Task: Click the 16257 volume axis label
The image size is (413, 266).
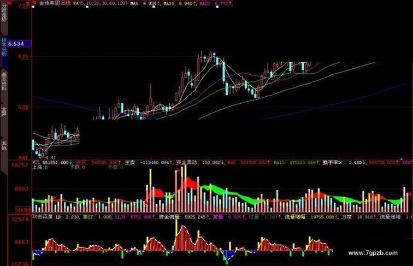Action: pyautogui.click(x=20, y=165)
